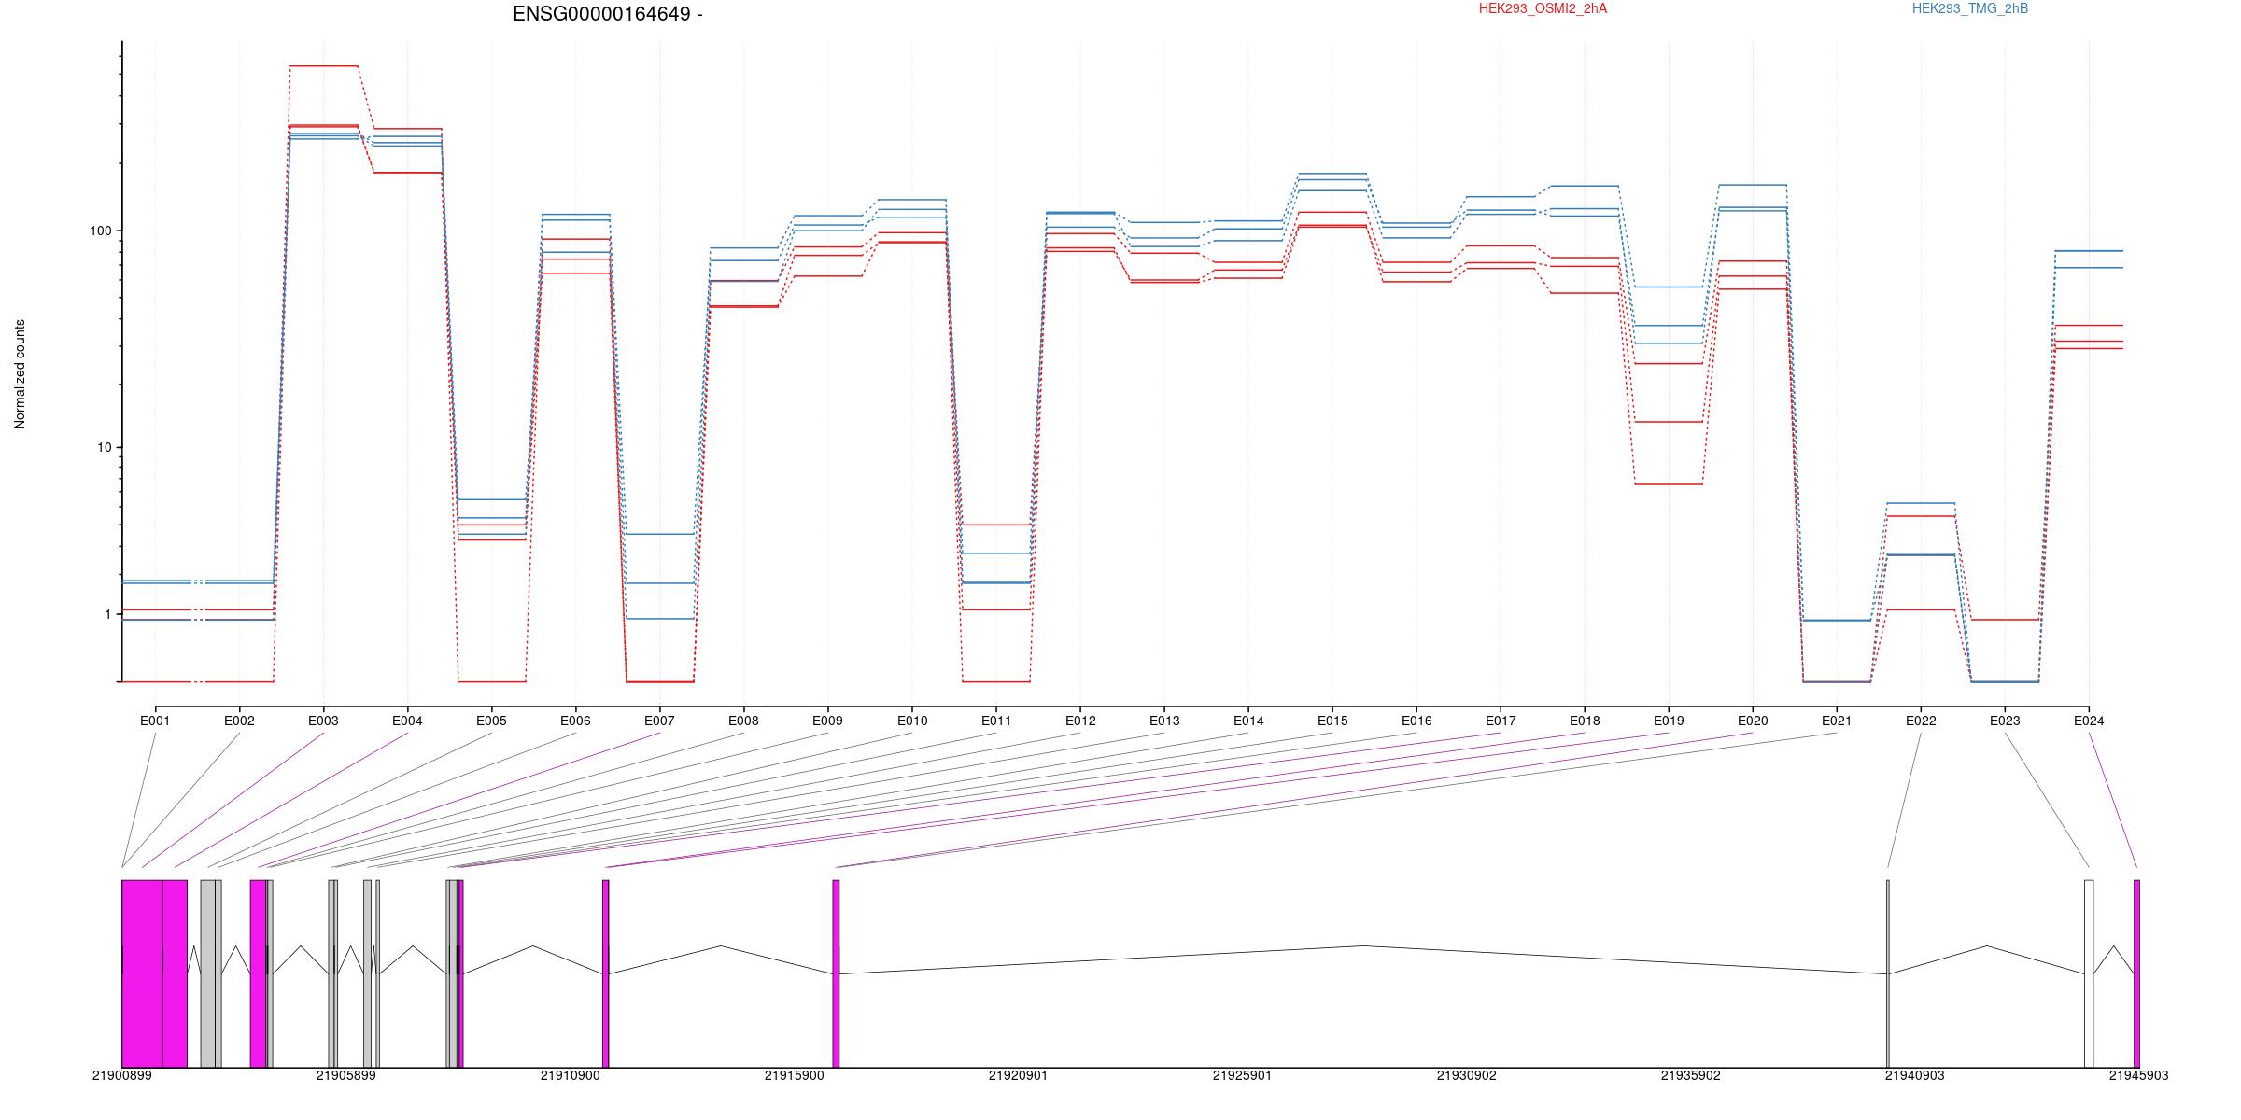This screenshot has width=2241, height=1120.
Task: Click exon label E001
Action: point(155,721)
